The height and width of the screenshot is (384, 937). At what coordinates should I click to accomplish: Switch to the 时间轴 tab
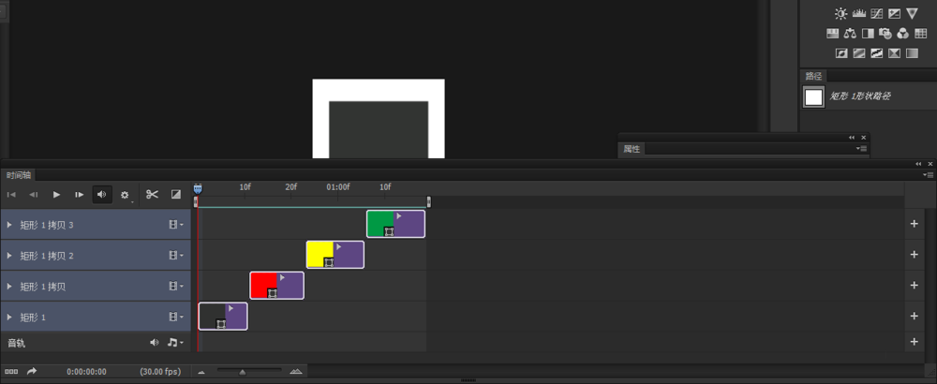[18, 175]
